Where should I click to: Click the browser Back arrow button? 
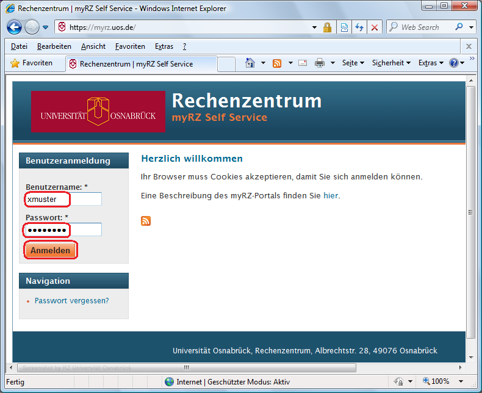click(14, 27)
